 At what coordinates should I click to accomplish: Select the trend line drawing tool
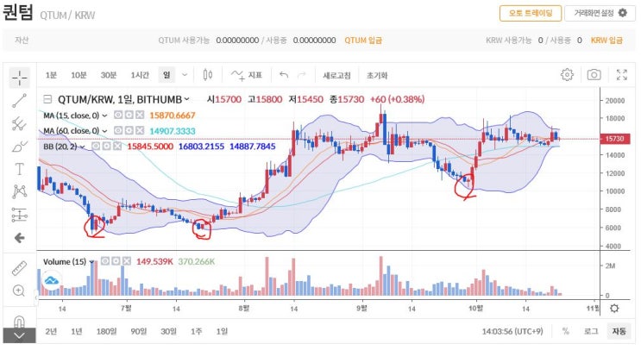(19, 101)
